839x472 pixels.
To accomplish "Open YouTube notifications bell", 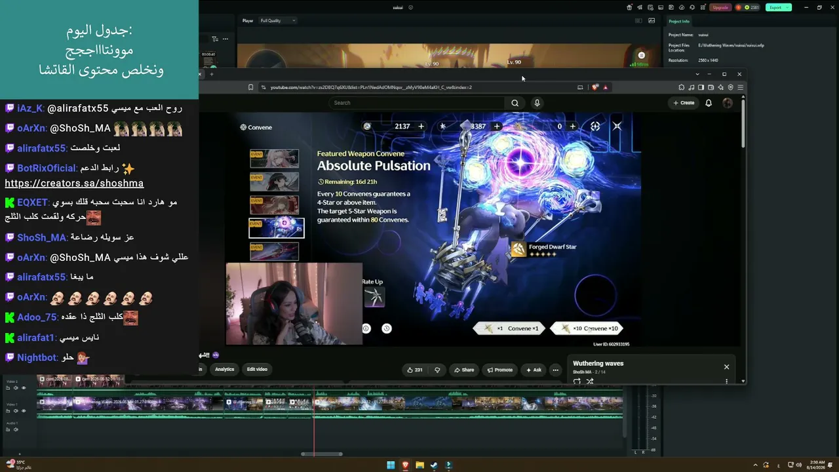I will click(709, 103).
